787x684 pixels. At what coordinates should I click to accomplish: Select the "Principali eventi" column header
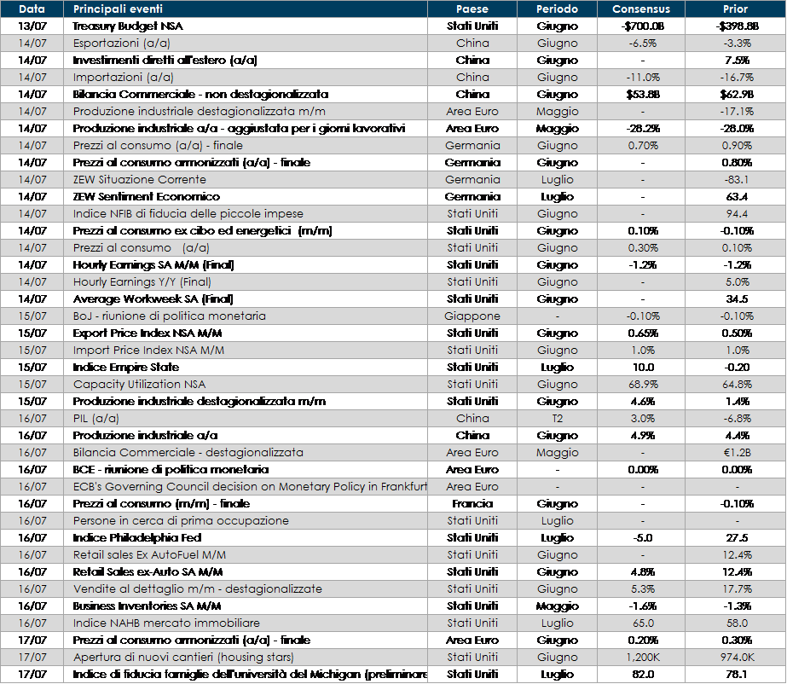click(x=118, y=9)
